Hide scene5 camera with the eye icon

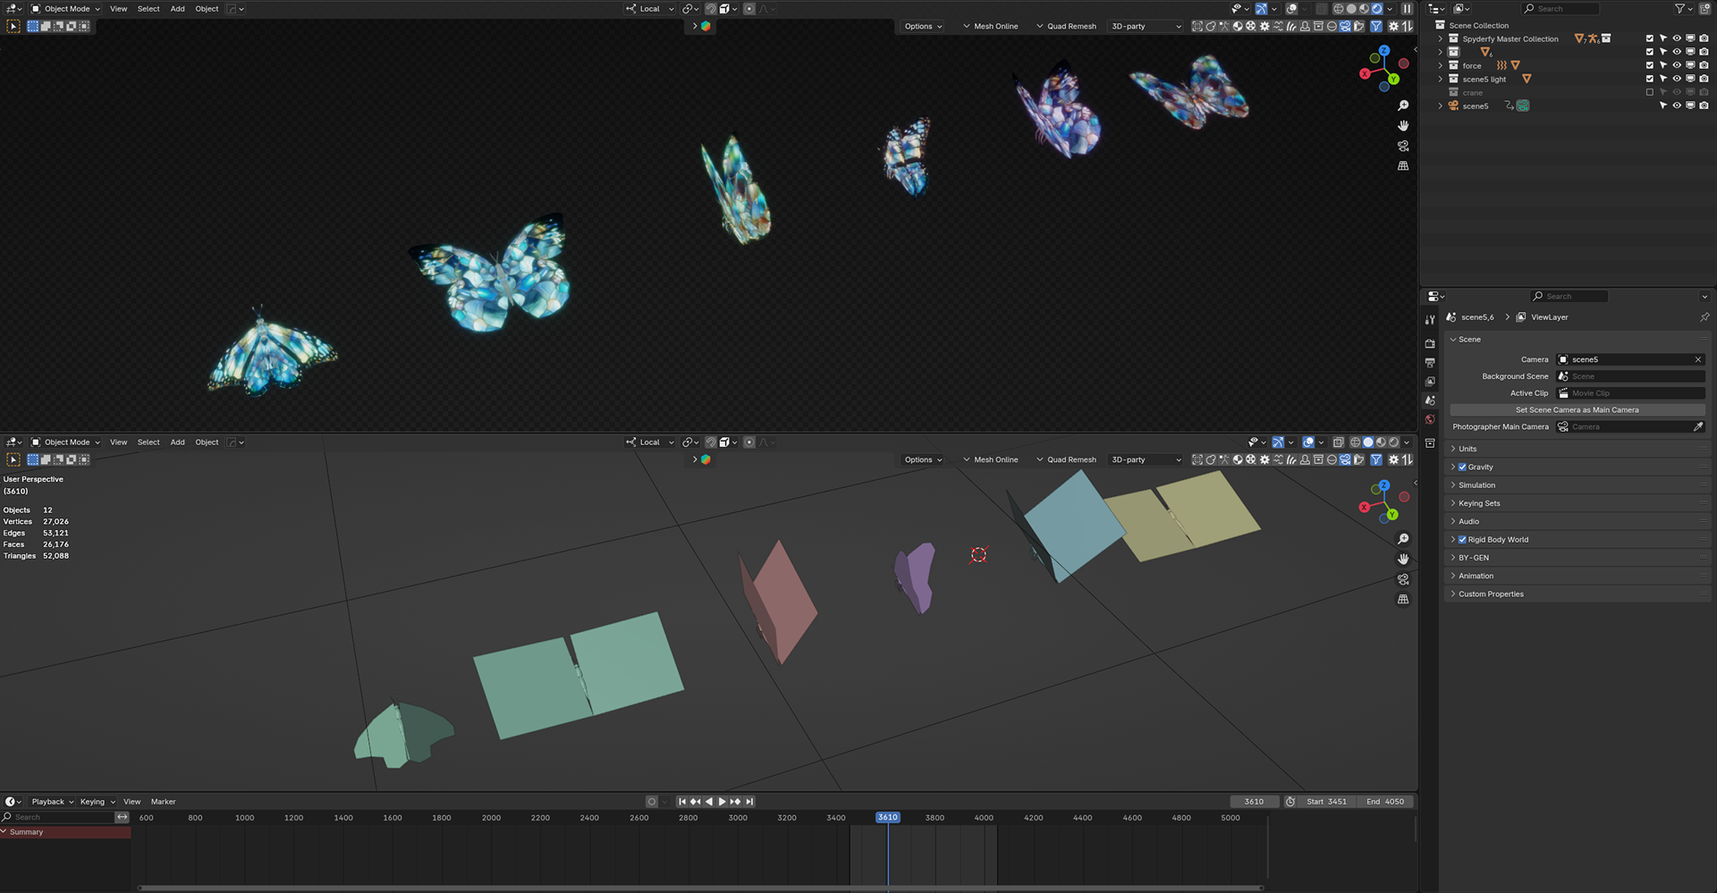pyautogui.click(x=1677, y=106)
